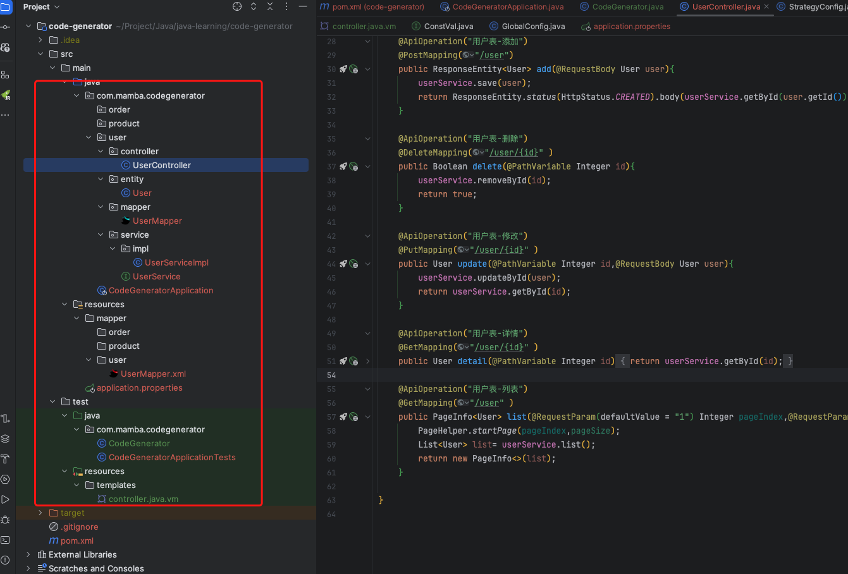The image size is (848, 574).
Task: Open the Commit tool window icon
Action: tap(6, 27)
